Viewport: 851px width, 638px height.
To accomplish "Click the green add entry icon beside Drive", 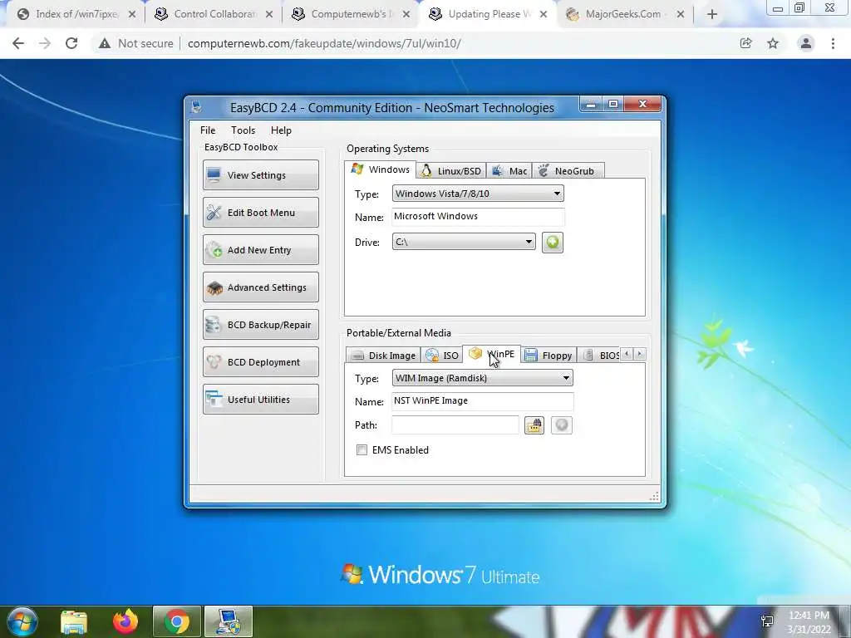I will (x=552, y=242).
